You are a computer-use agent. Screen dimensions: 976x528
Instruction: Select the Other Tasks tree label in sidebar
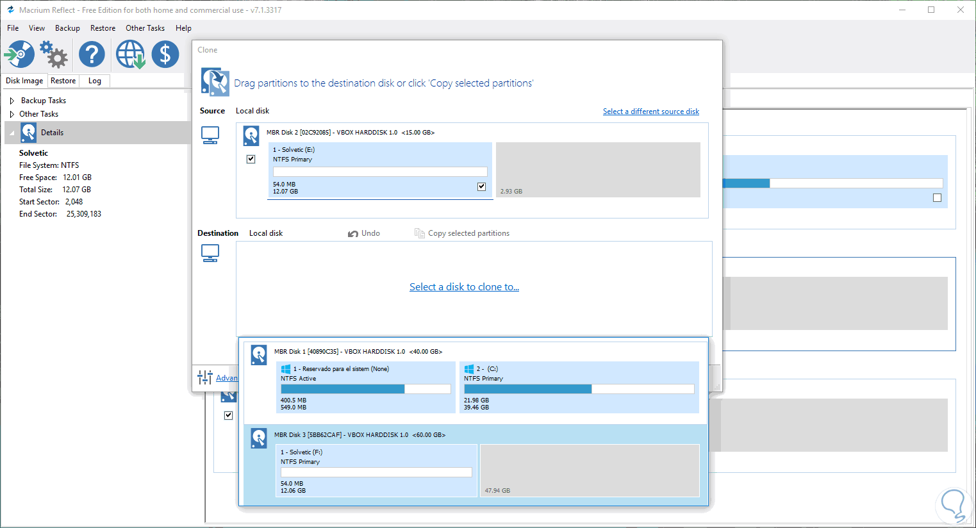(x=38, y=114)
